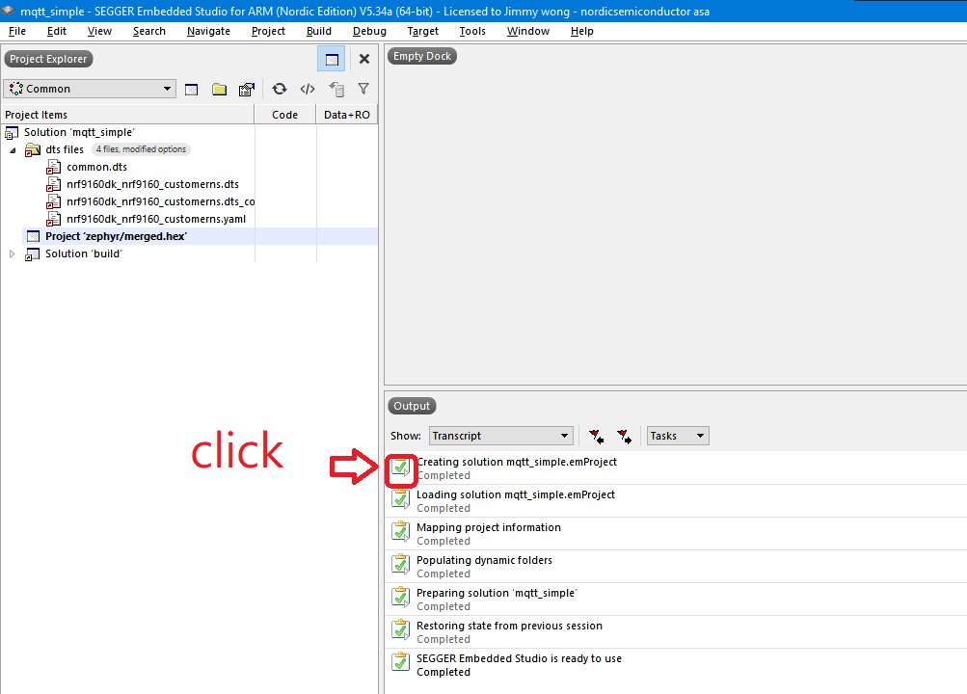Click the status icon beside 'Creating solution mqtt_simple.emProject'
This screenshot has width=967, height=694.
pos(400,468)
